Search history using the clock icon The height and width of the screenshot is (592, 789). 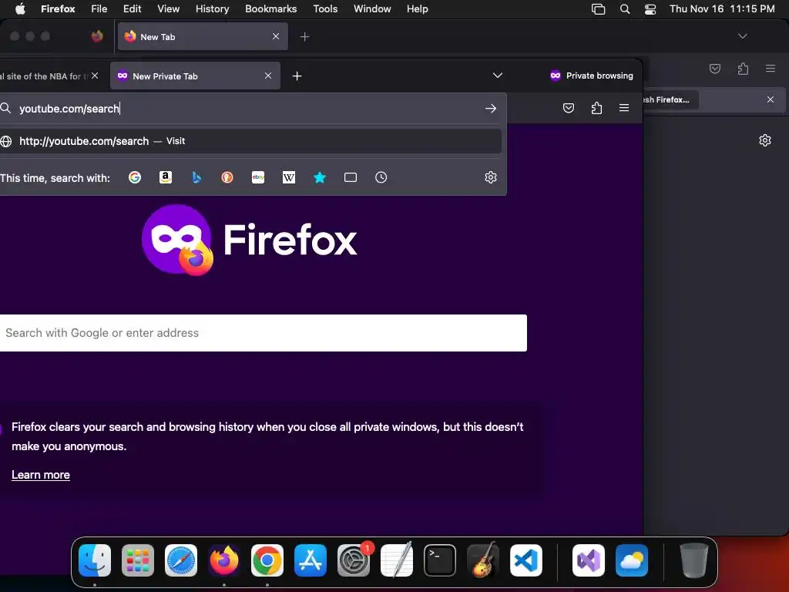381,177
